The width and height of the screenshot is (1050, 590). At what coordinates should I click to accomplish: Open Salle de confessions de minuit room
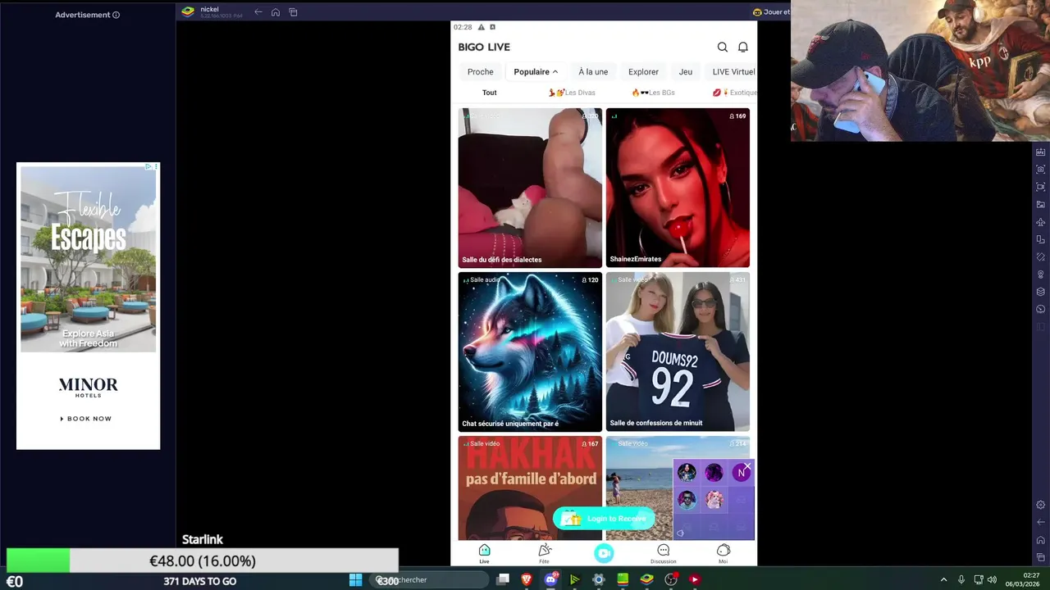click(x=678, y=352)
